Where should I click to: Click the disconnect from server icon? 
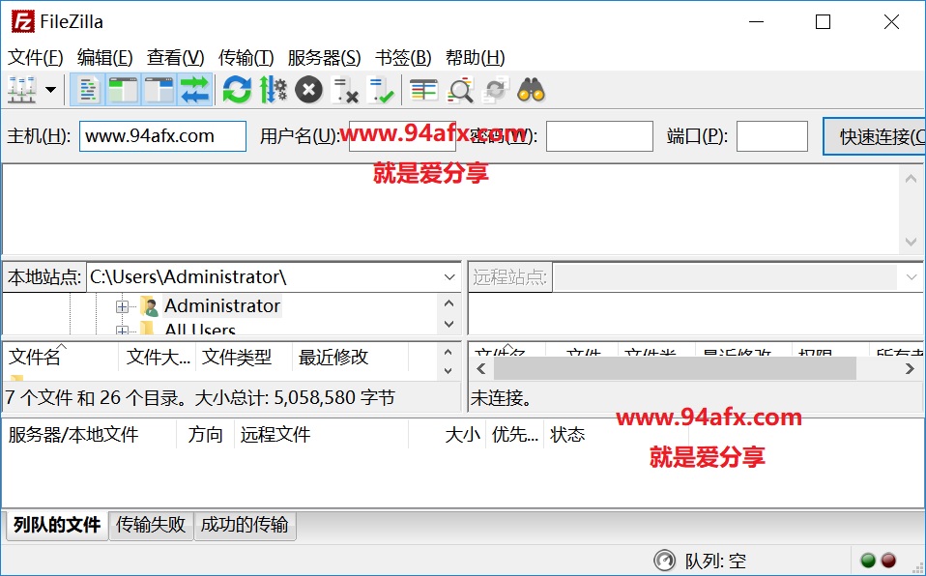(x=345, y=91)
